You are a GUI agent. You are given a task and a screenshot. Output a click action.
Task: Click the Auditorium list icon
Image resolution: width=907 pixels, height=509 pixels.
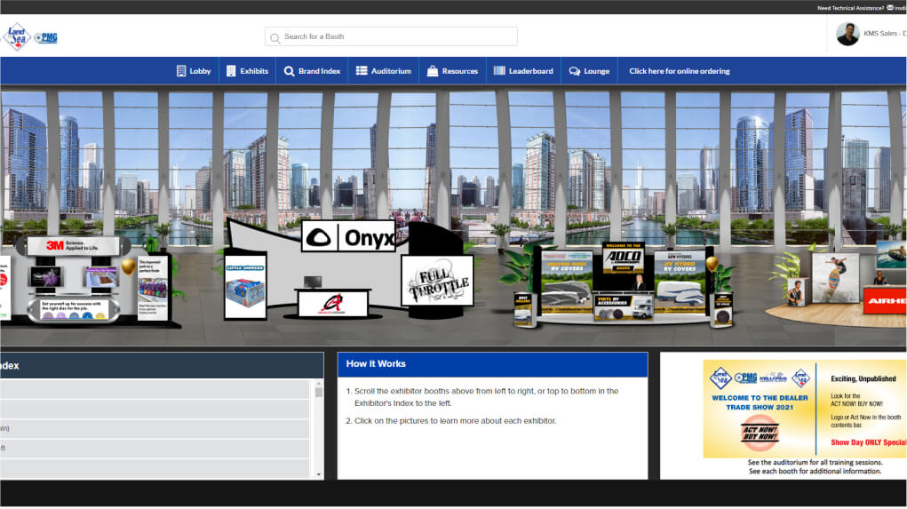tap(362, 70)
